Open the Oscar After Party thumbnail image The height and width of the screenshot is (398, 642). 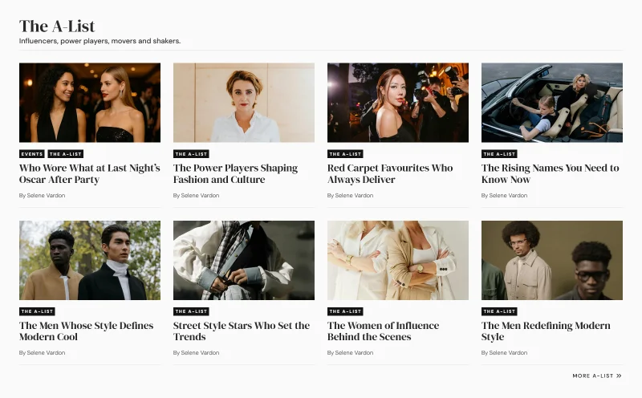90,103
